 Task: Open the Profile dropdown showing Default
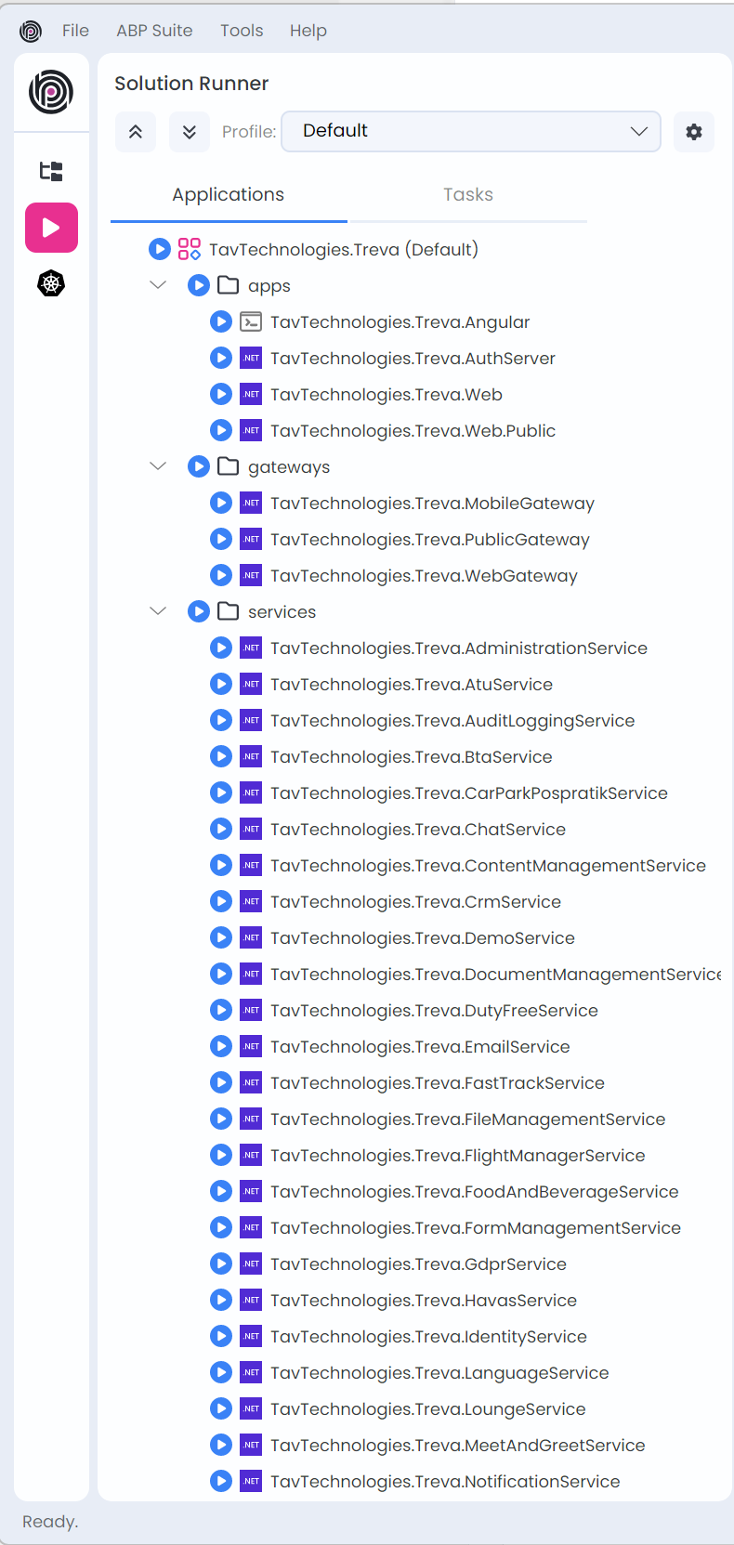[470, 131]
